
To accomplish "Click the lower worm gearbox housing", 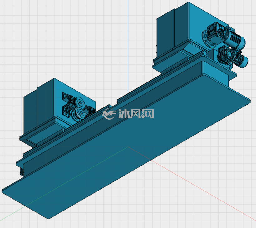I will coord(226,55).
